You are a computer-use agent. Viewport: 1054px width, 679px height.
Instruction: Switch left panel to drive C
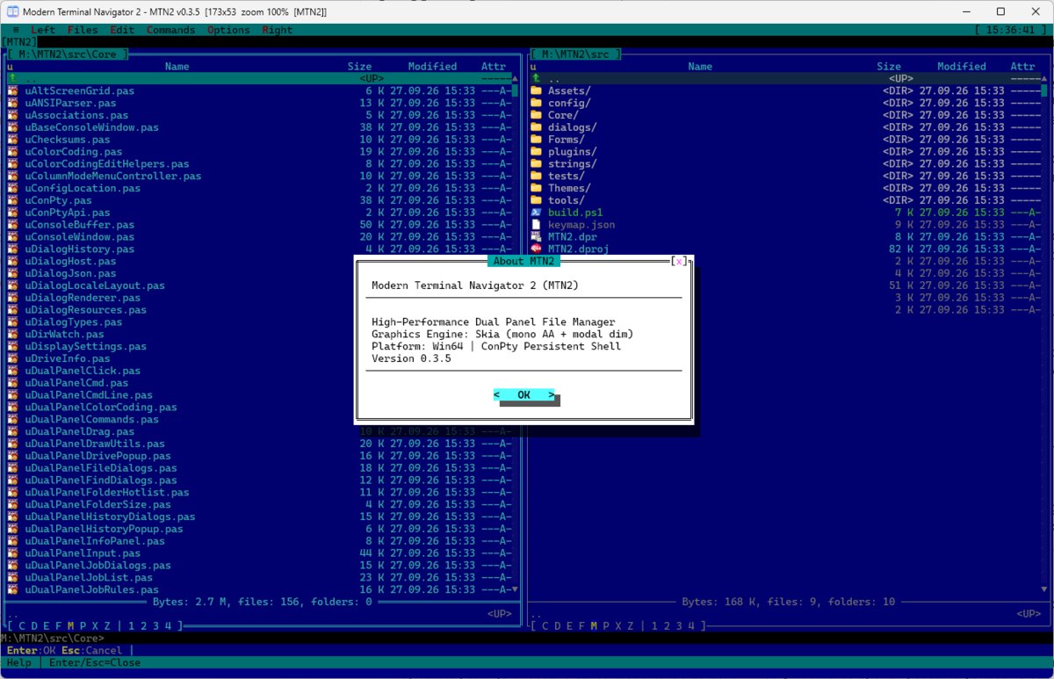pos(22,625)
